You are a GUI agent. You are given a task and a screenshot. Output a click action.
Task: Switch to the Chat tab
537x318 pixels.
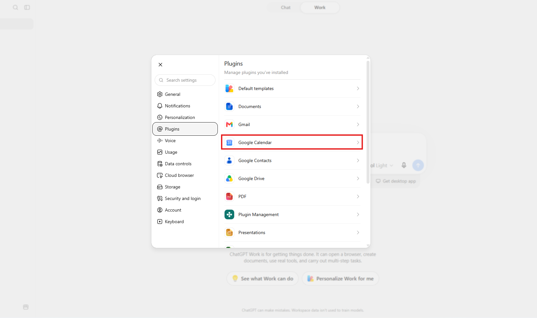[x=285, y=7]
